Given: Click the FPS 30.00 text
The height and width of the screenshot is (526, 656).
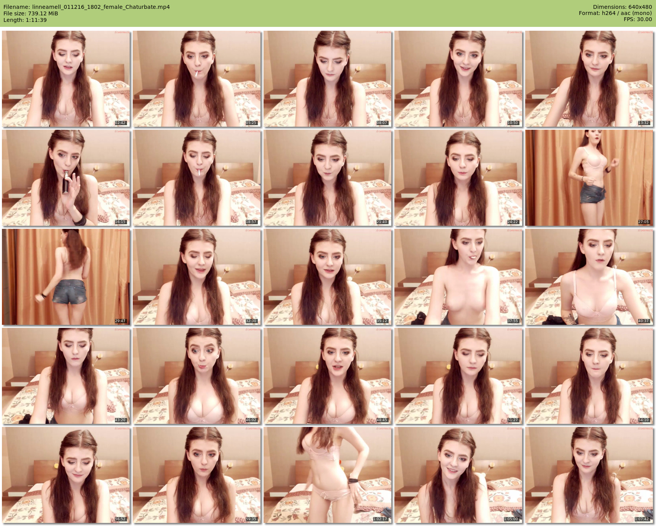Looking at the screenshot, I should pyautogui.click(x=638, y=19).
